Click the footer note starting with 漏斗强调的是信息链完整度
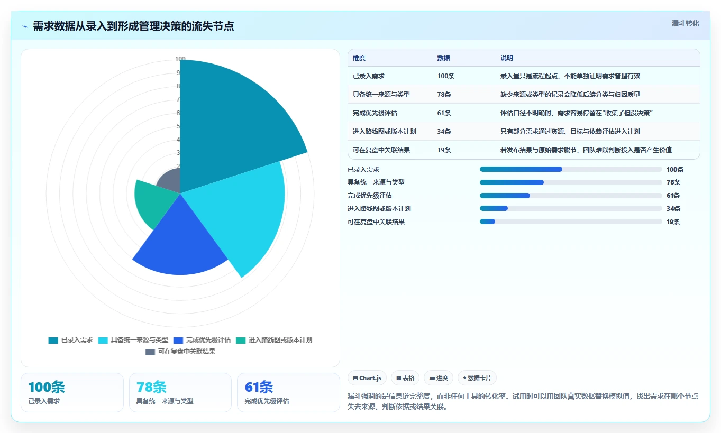 click(x=523, y=402)
